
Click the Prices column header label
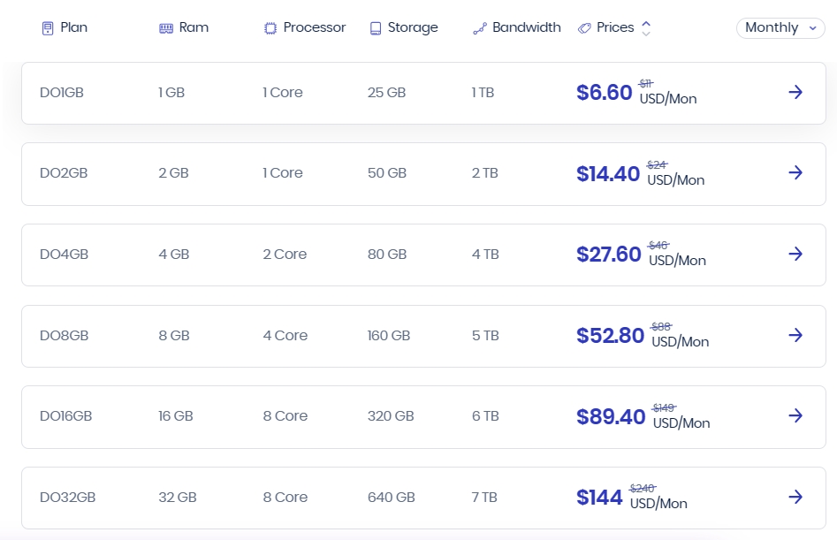click(x=615, y=27)
